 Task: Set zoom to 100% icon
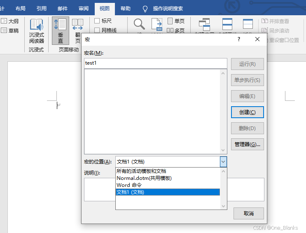157,25
